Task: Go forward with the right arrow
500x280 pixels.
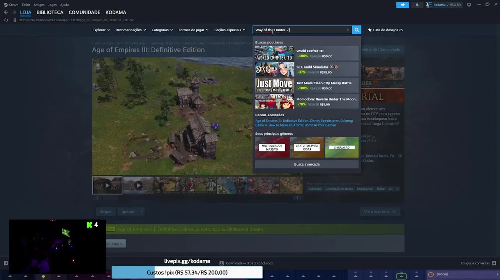Action: tap(14, 12)
